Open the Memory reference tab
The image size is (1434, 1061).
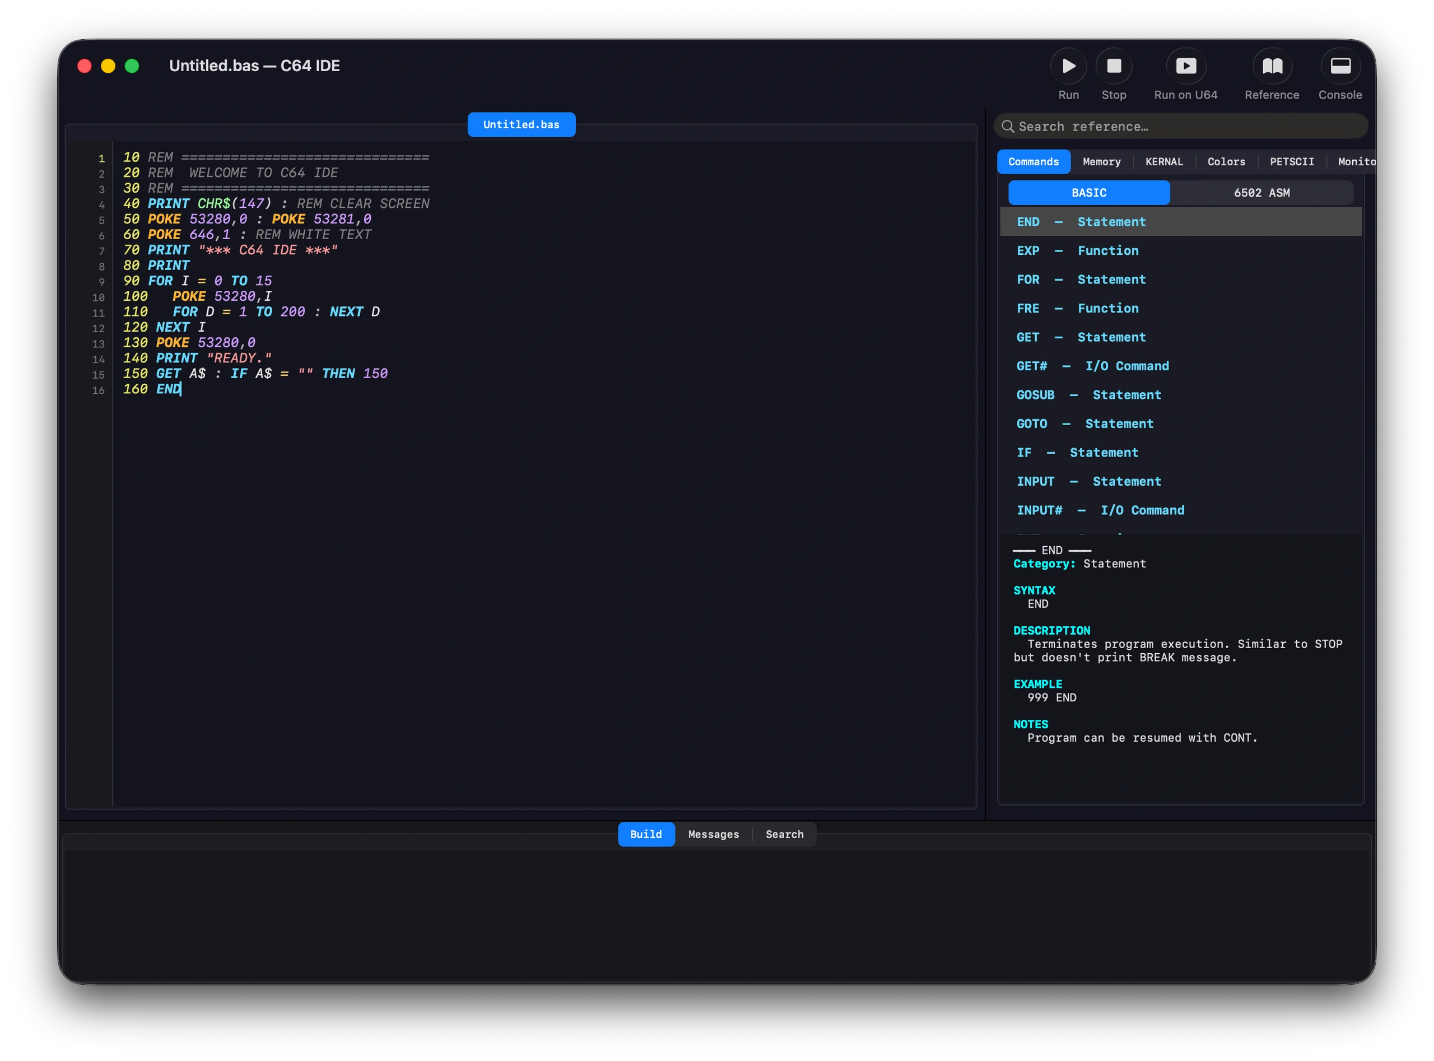tap(1101, 162)
